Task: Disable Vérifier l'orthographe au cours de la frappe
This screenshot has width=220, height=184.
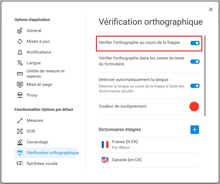Action: (x=195, y=43)
